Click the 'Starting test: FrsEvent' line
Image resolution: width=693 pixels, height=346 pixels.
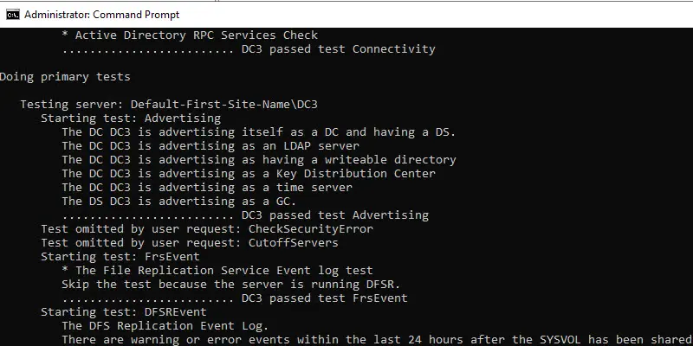pyautogui.click(x=120, y=256)
